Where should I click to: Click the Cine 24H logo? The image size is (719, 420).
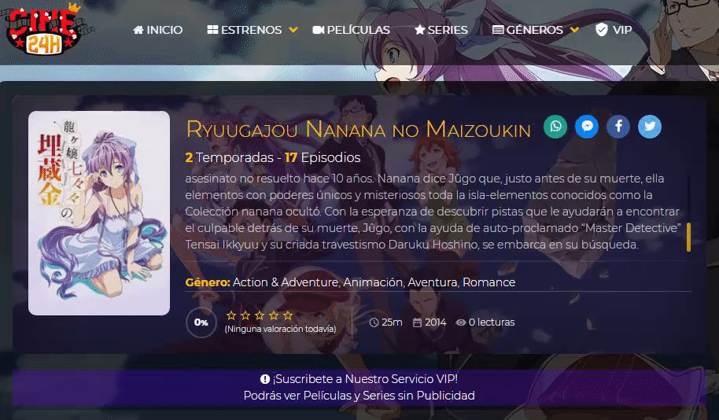(x=44, y=28)
